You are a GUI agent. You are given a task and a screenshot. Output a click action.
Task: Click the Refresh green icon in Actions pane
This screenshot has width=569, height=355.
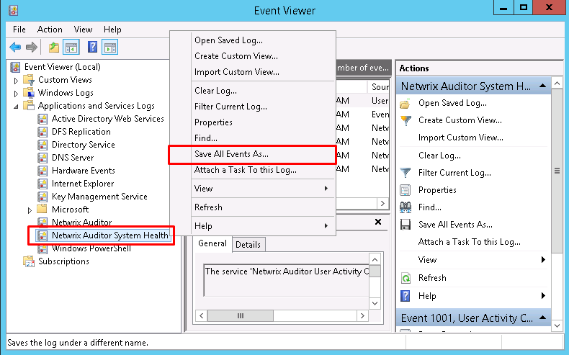(x=406, y=278)
